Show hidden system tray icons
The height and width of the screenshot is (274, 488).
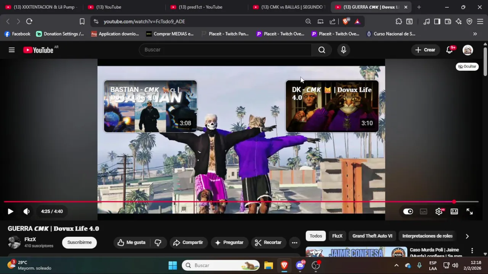pos(396,265)
